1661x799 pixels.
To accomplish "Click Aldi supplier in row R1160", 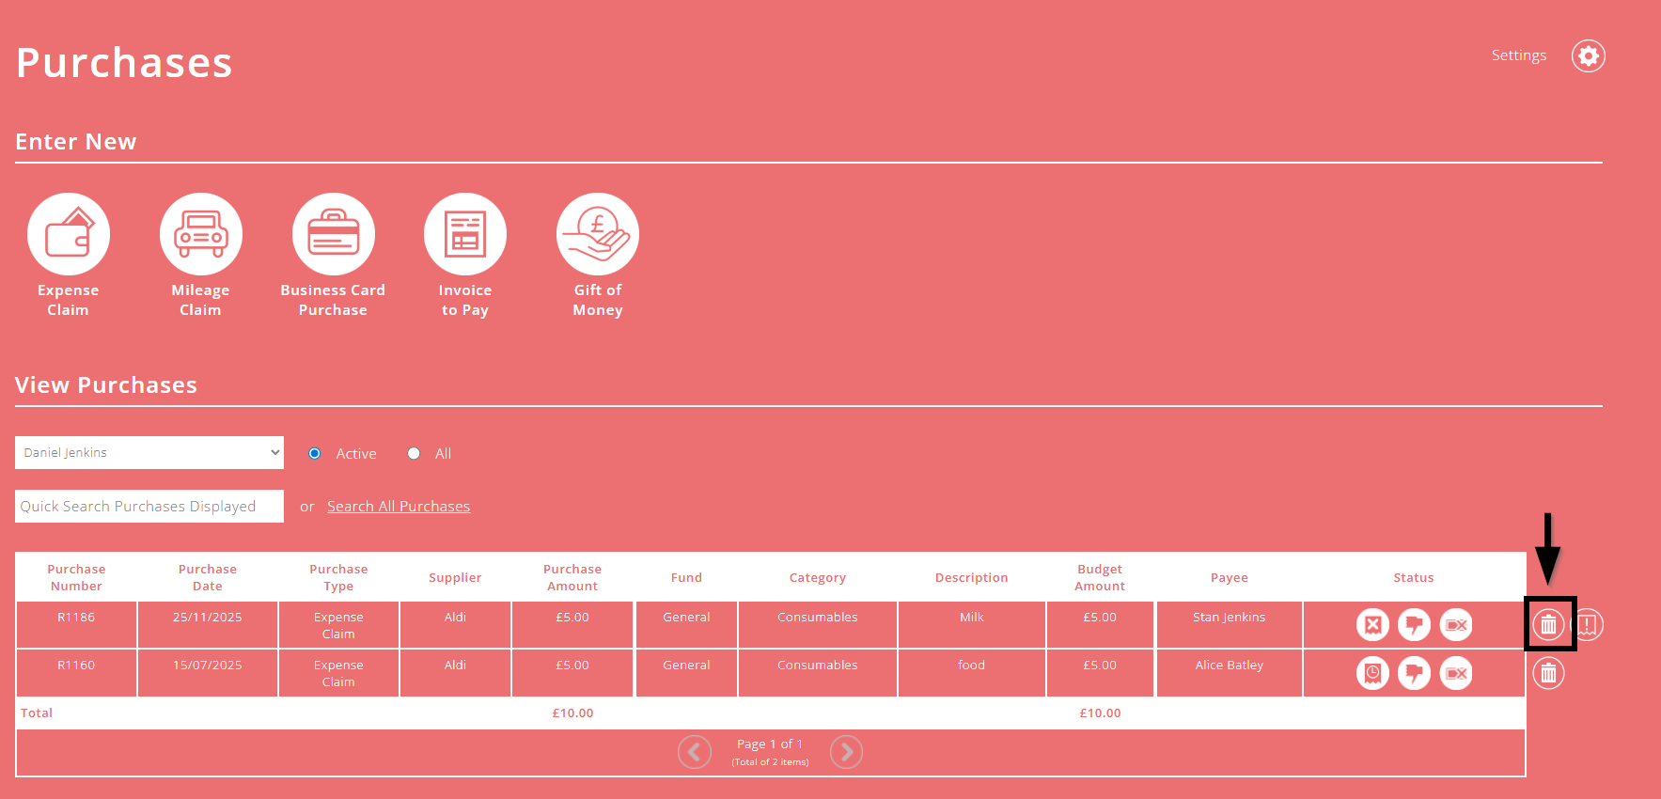I will [x=455, y=665].
